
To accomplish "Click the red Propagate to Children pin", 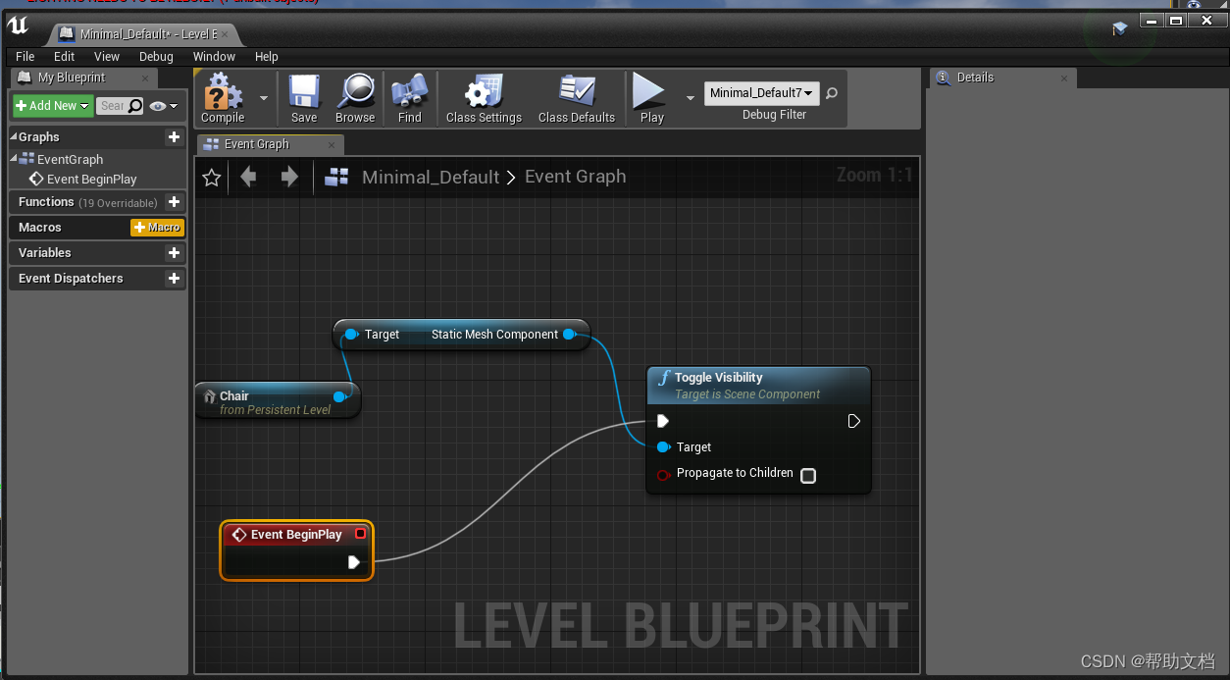I will [x=663, y=475].
